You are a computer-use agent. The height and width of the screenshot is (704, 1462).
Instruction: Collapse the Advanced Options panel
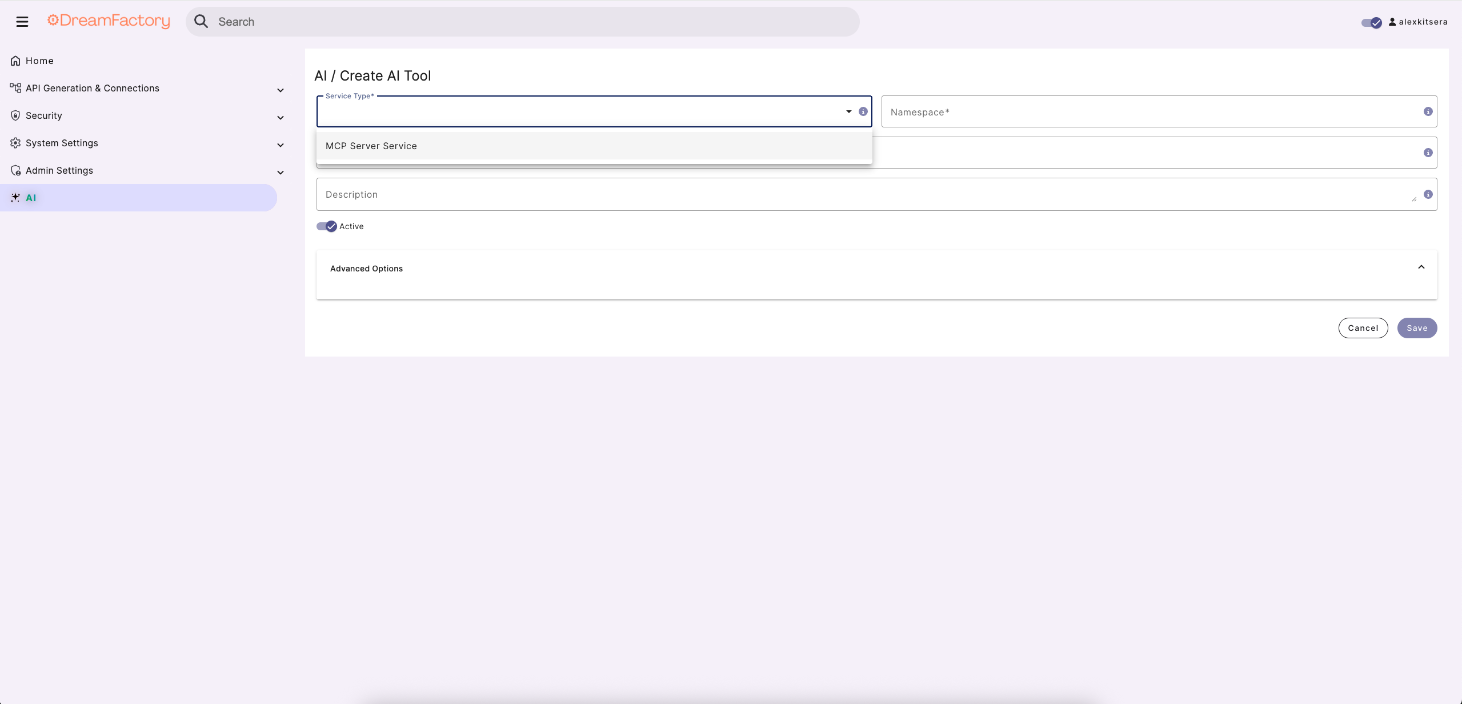pyautogui.click(x=1421, y=267)
